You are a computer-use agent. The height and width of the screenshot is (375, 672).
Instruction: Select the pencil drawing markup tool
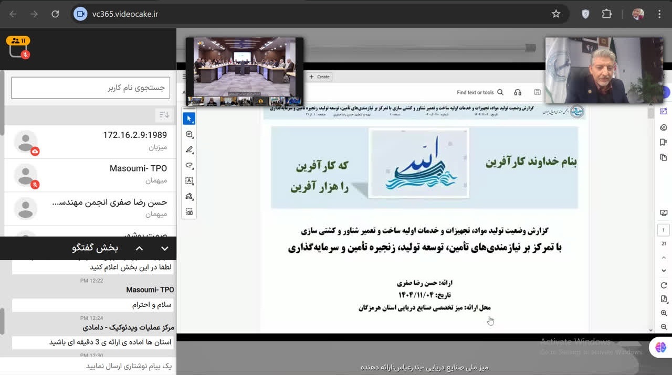[x=189, y=149]
